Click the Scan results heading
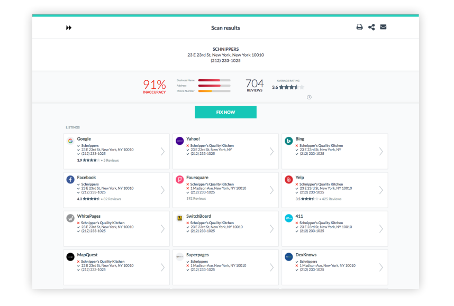The width and height of the screenshot is (454, 306). click(225, 28)
